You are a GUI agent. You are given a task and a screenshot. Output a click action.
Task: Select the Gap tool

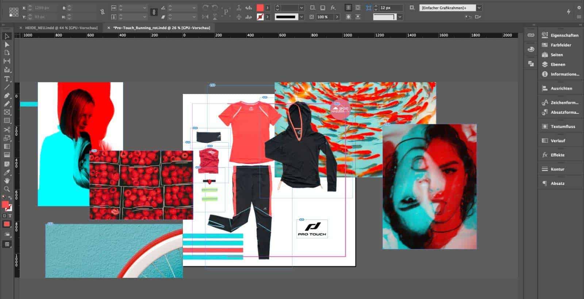[7, 61]
